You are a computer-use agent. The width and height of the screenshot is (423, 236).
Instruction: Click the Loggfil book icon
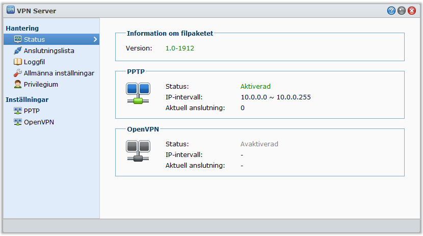[18, 62]
